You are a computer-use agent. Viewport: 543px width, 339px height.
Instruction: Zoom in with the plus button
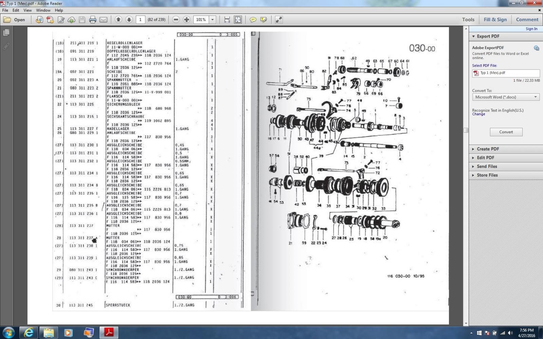point(187,20)
